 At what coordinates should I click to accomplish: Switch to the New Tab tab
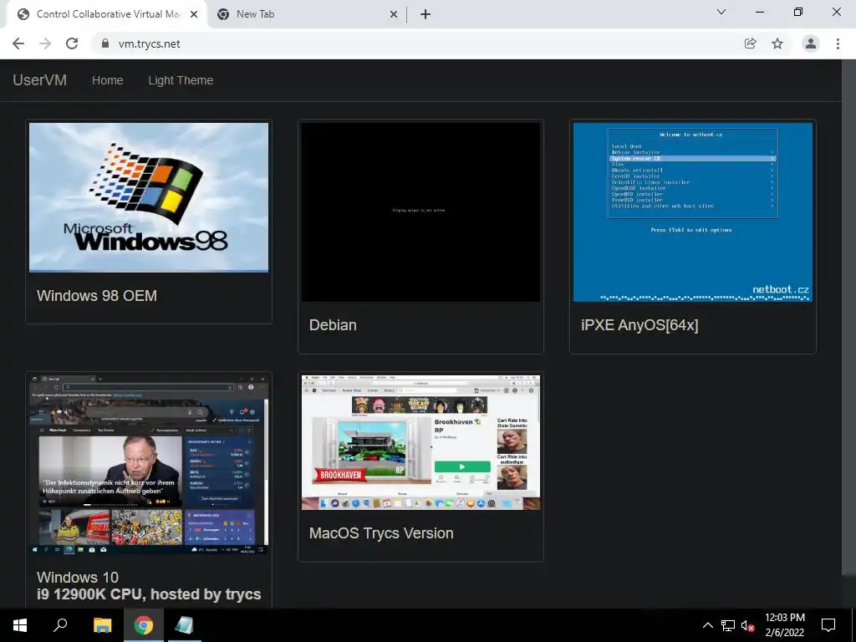307,15
